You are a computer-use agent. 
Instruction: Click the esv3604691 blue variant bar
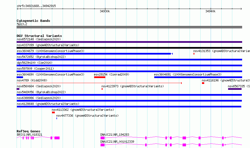[198, 77]
